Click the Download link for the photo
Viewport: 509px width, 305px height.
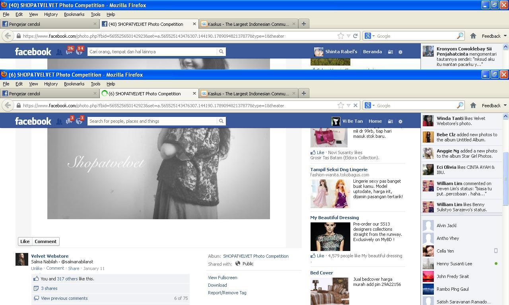(x=217, y=285)
